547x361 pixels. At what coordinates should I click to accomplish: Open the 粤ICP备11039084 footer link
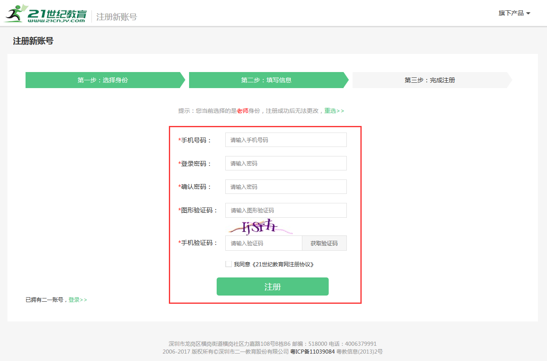pos(313,352)
